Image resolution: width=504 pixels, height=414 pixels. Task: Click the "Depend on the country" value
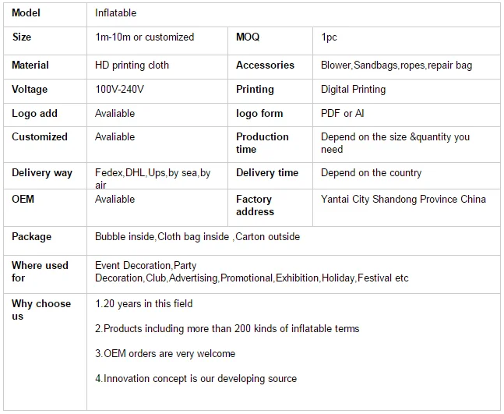coord(371,172)
